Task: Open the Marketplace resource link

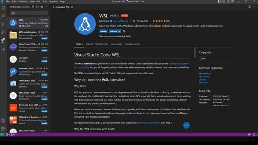Action: [205, 73]
